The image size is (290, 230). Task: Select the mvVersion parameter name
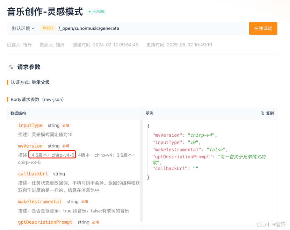click(x=30, y=146)
